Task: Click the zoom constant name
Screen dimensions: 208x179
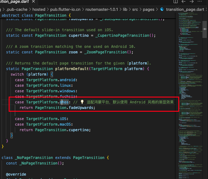Action: click(73, 52)
